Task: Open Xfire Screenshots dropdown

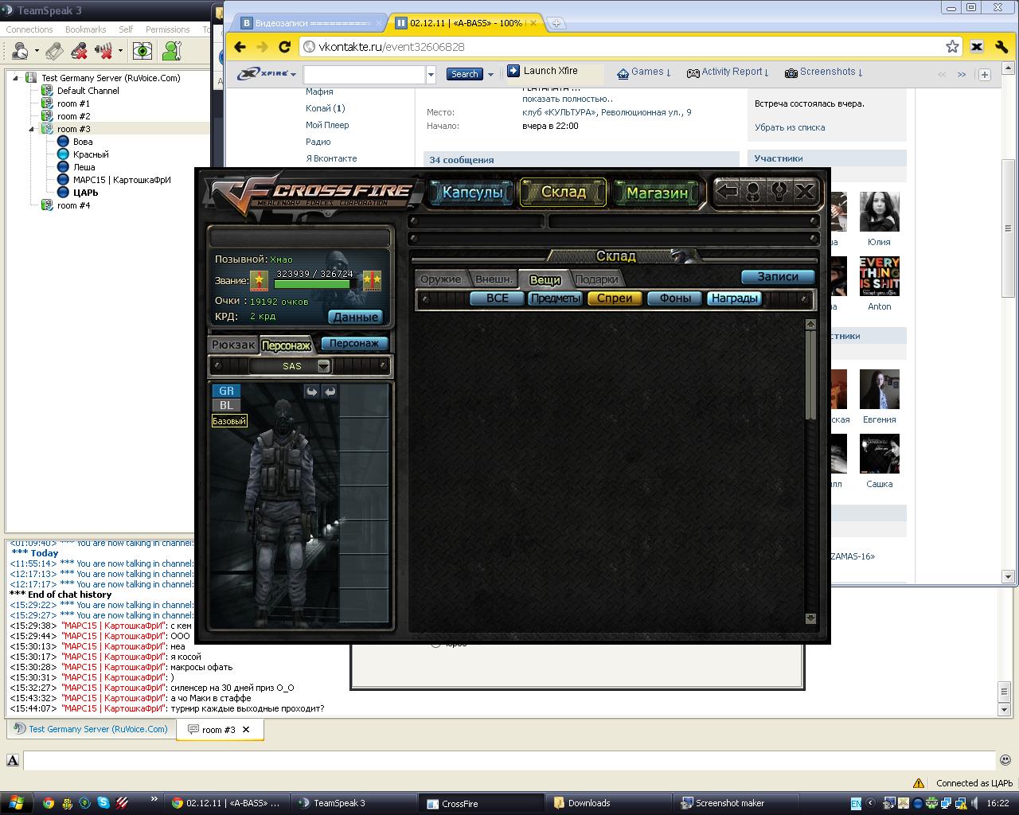Action: [x=824, y=72]
